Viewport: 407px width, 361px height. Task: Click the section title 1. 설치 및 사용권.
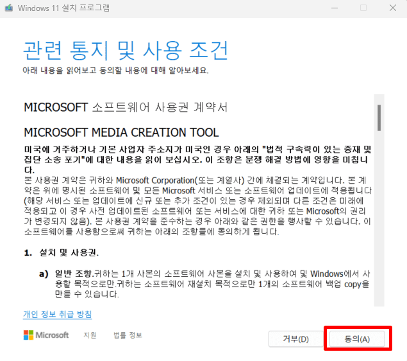62,252
